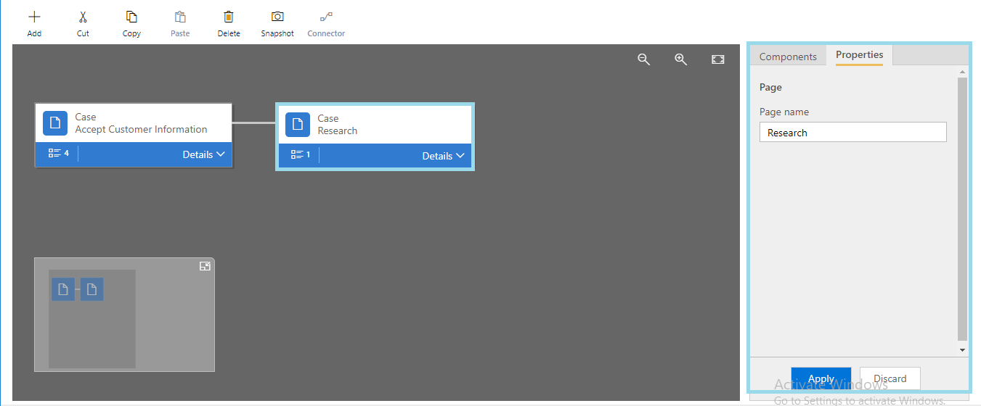Image resolution: width=981 pixels, height=406 pixels.
Task: Click the Page heading in Properties
Action: 770,87
